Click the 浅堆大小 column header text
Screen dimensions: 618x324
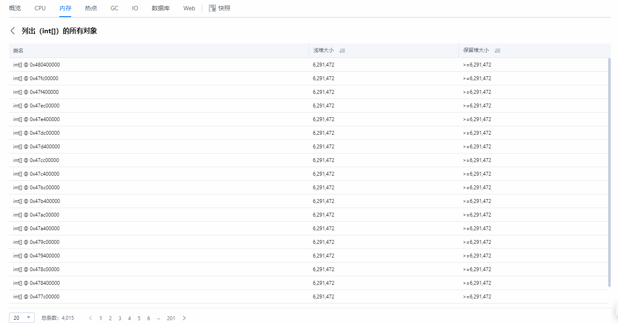point(323,51)
